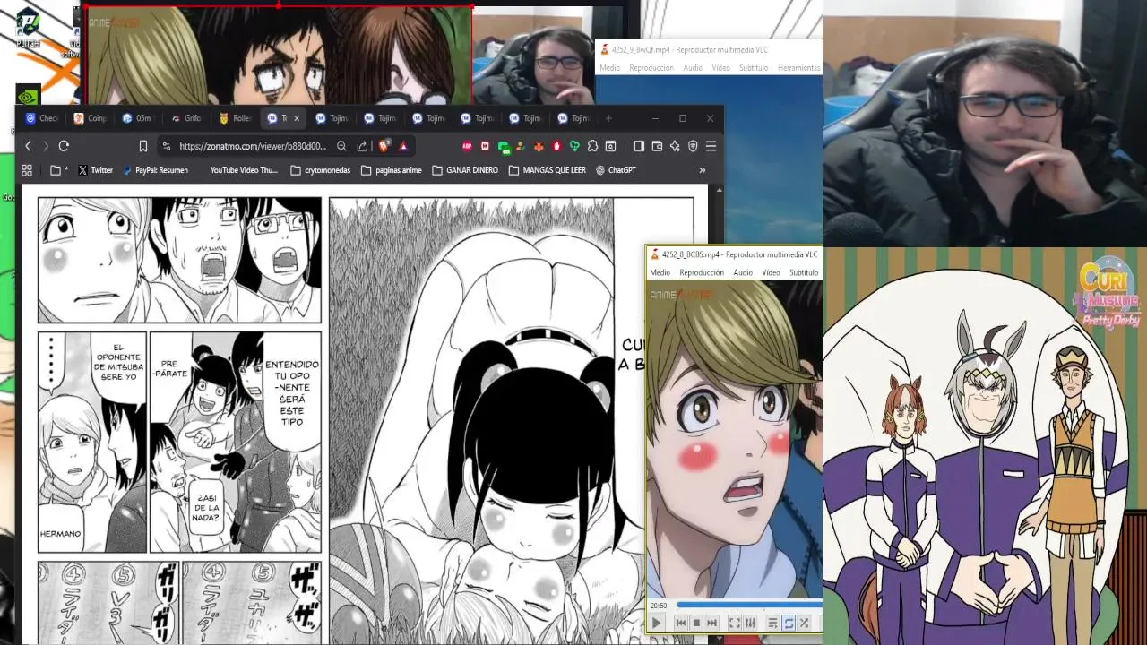The height and width of the screenshot is (645, 1147).
Task: Toggle VLC loop repeat mode
Action: pos(789,623)
